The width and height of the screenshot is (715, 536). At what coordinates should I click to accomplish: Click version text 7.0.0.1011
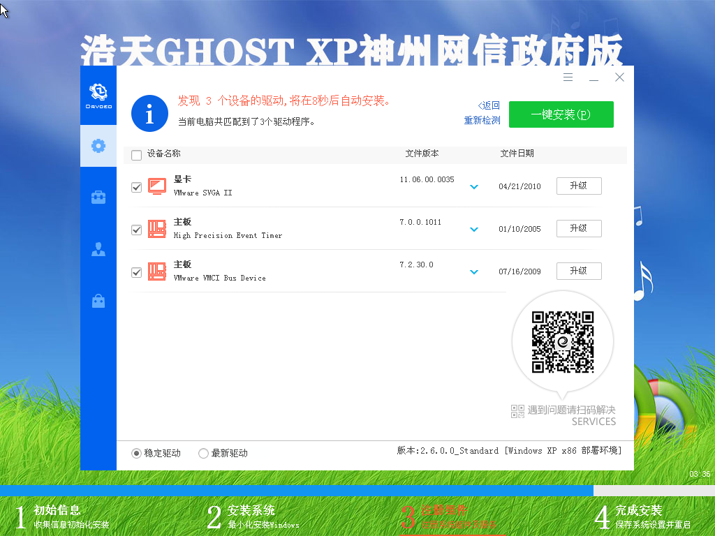point(420,223)
